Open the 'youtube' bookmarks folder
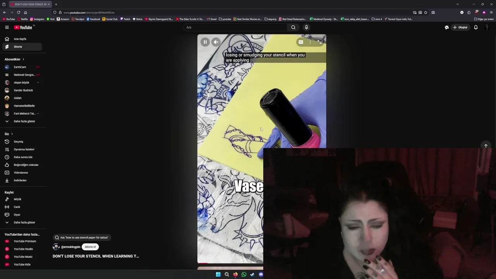Image resolution: width=496 pixels, height=279 pixels. [225, 19]
